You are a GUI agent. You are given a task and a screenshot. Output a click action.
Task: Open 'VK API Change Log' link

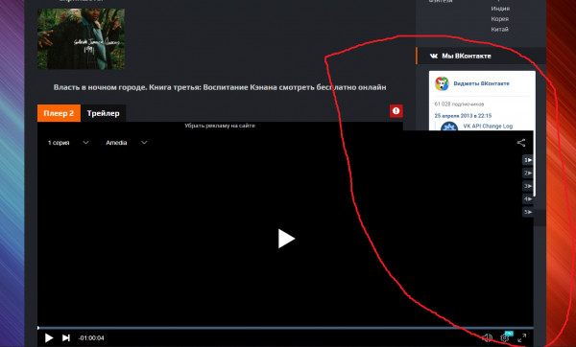(x=488, y=127)
